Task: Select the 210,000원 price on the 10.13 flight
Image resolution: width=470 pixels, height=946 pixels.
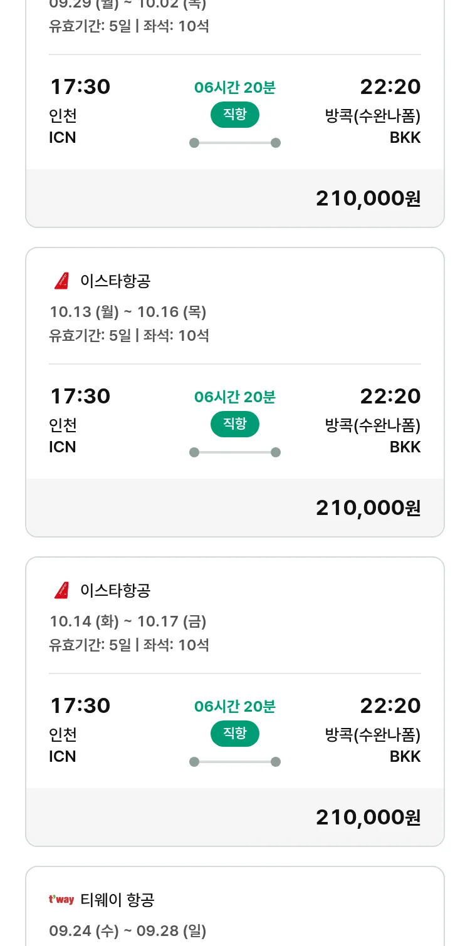Action: click(368, 508)
